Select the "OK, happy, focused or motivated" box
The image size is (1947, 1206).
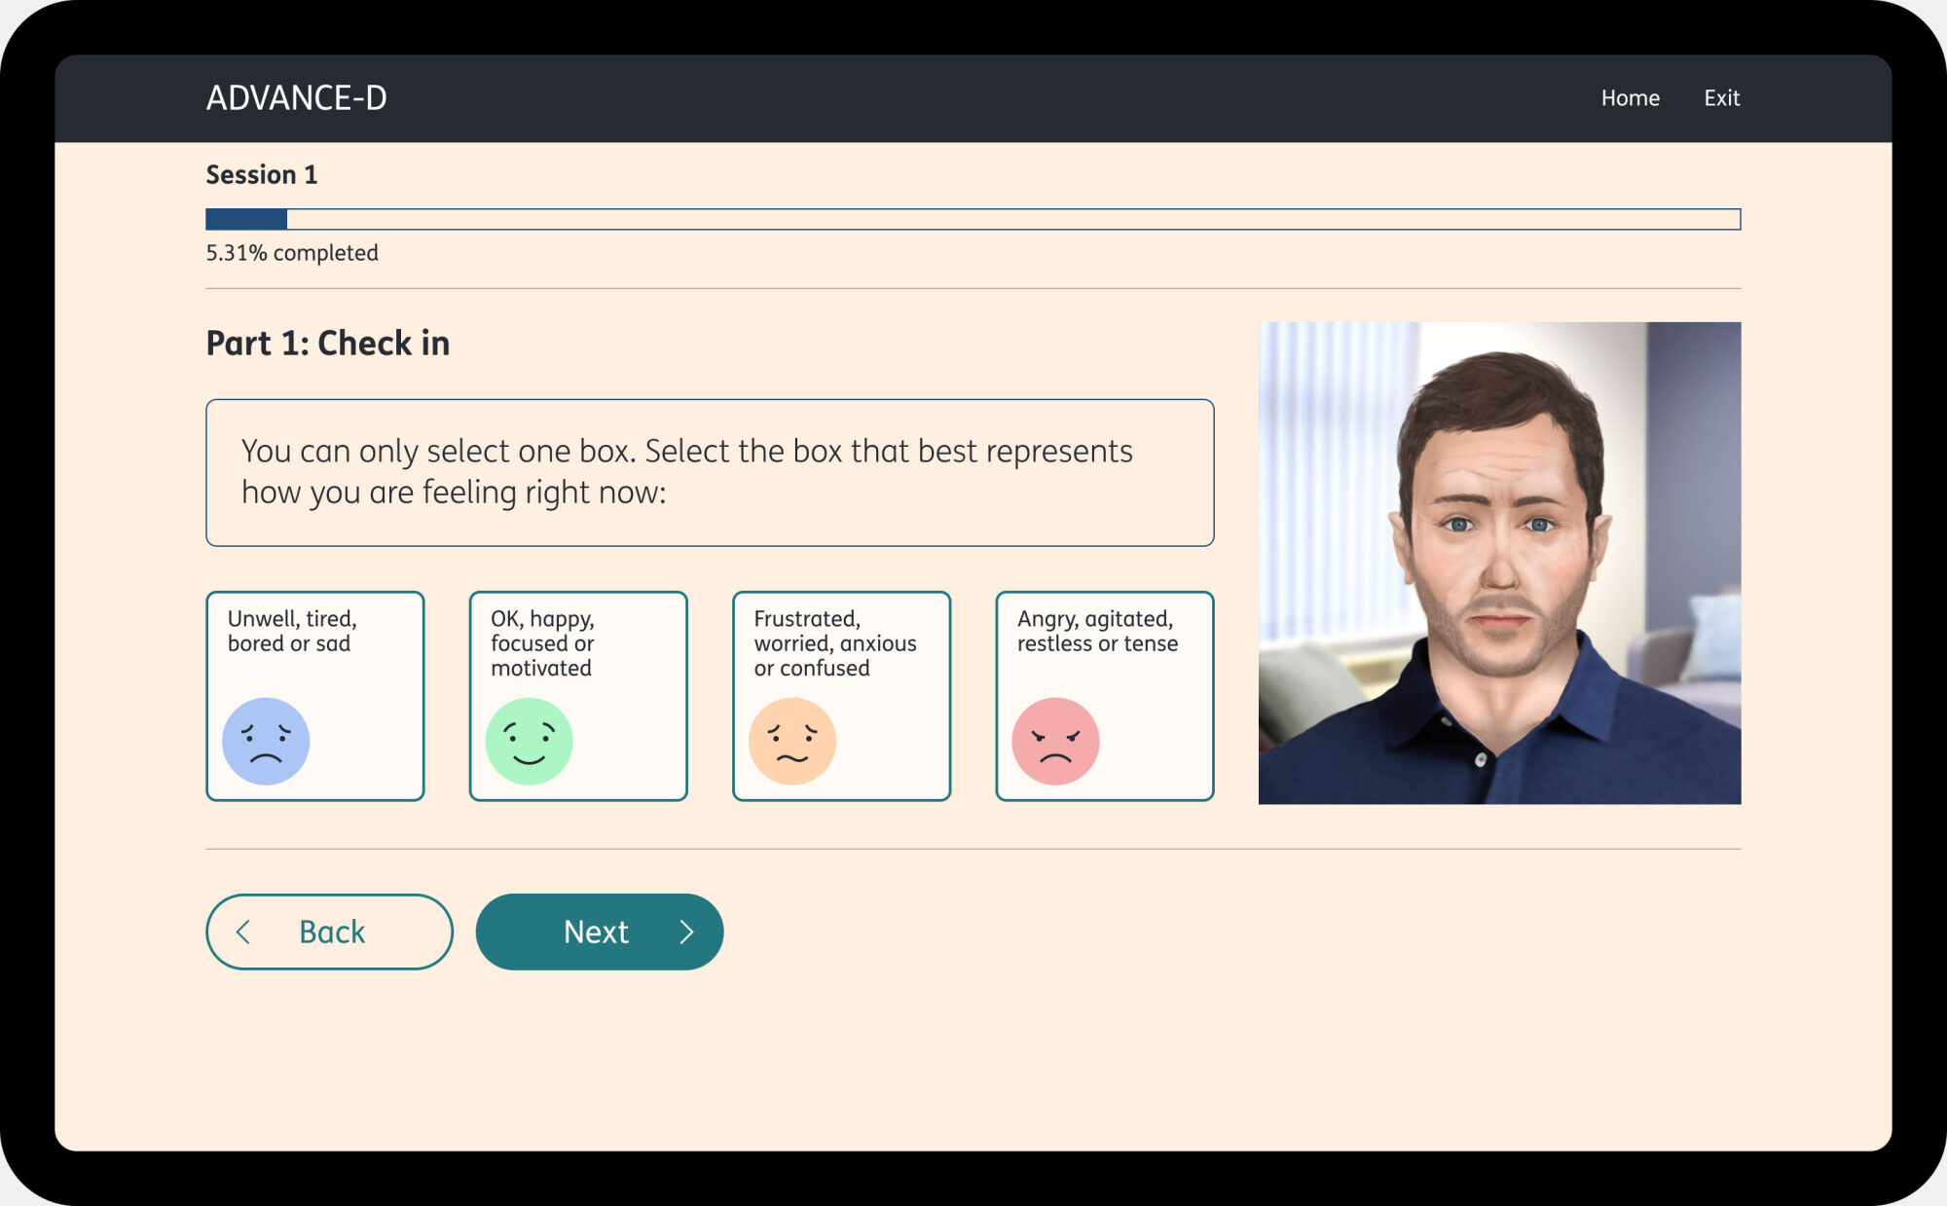click(x=578, y=696)
